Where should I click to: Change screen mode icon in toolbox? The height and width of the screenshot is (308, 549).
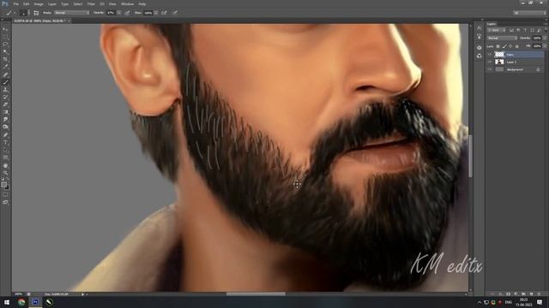pyautogui.click(x=5, y=202)
